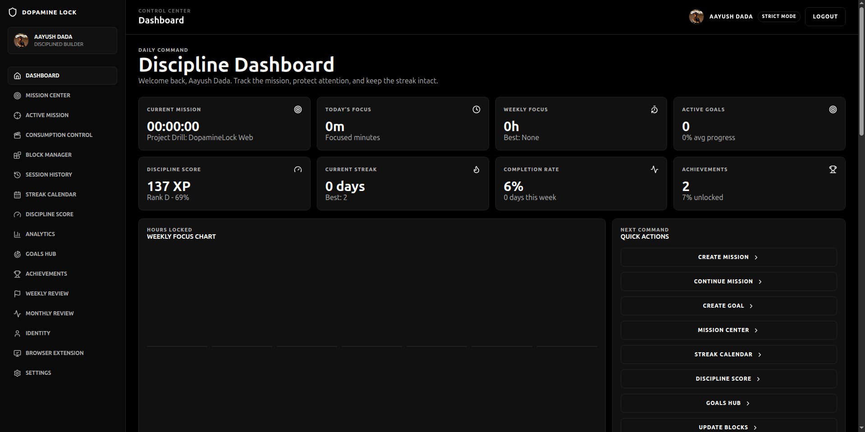Click the 137 XP discipline score value
The image size is (865, 432).
pyautogui.click(x=169, y=186)
